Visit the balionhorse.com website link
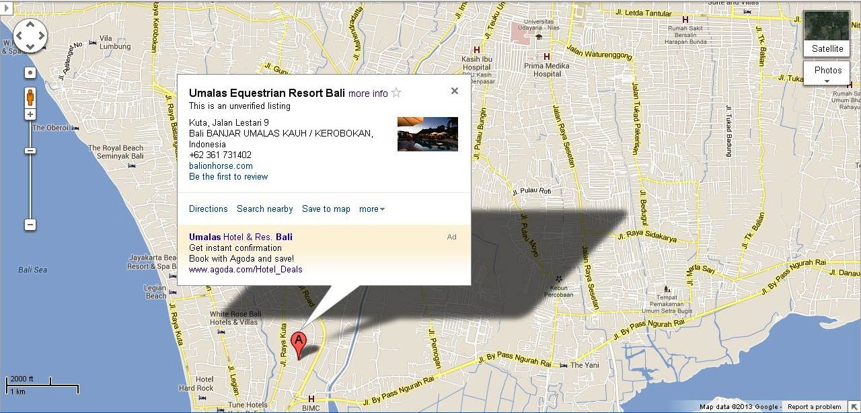 (221, 166)
